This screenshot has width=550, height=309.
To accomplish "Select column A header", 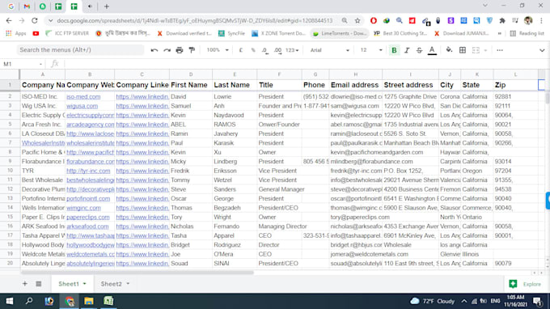I will [42, 74].
